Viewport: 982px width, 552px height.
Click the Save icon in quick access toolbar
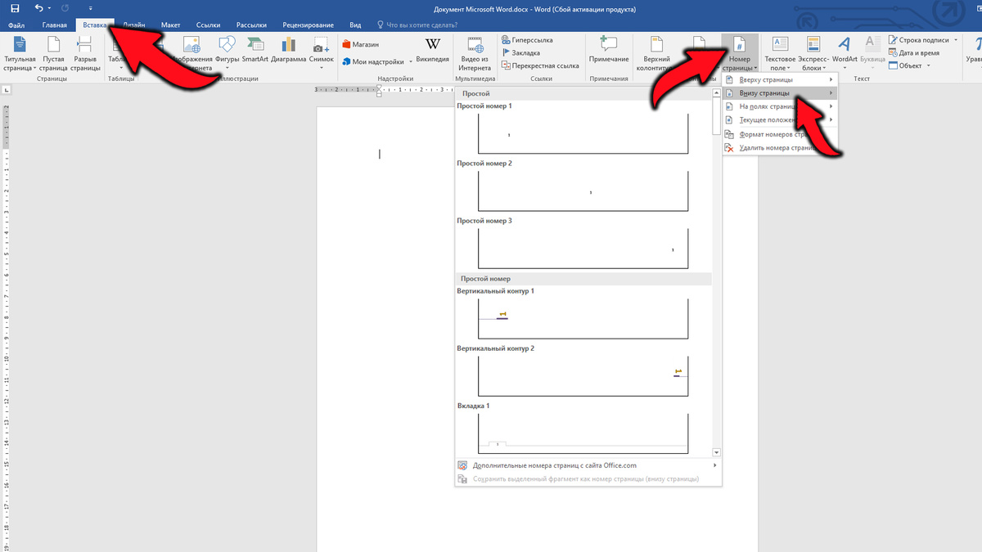(15, 8)
